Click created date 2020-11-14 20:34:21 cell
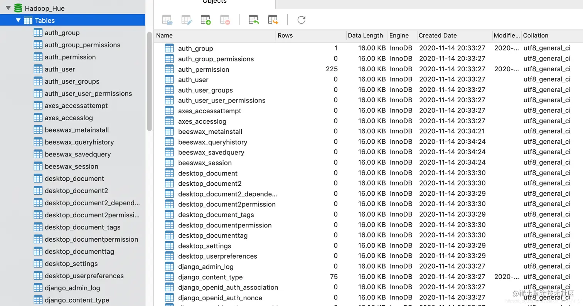The image size is (583, 306). (452, 131)
